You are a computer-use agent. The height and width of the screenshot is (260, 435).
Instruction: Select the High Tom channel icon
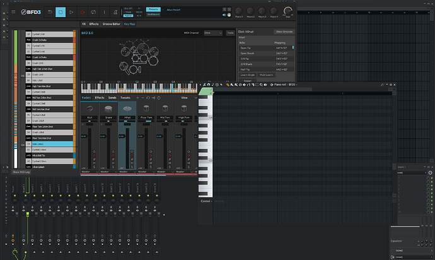183,110
